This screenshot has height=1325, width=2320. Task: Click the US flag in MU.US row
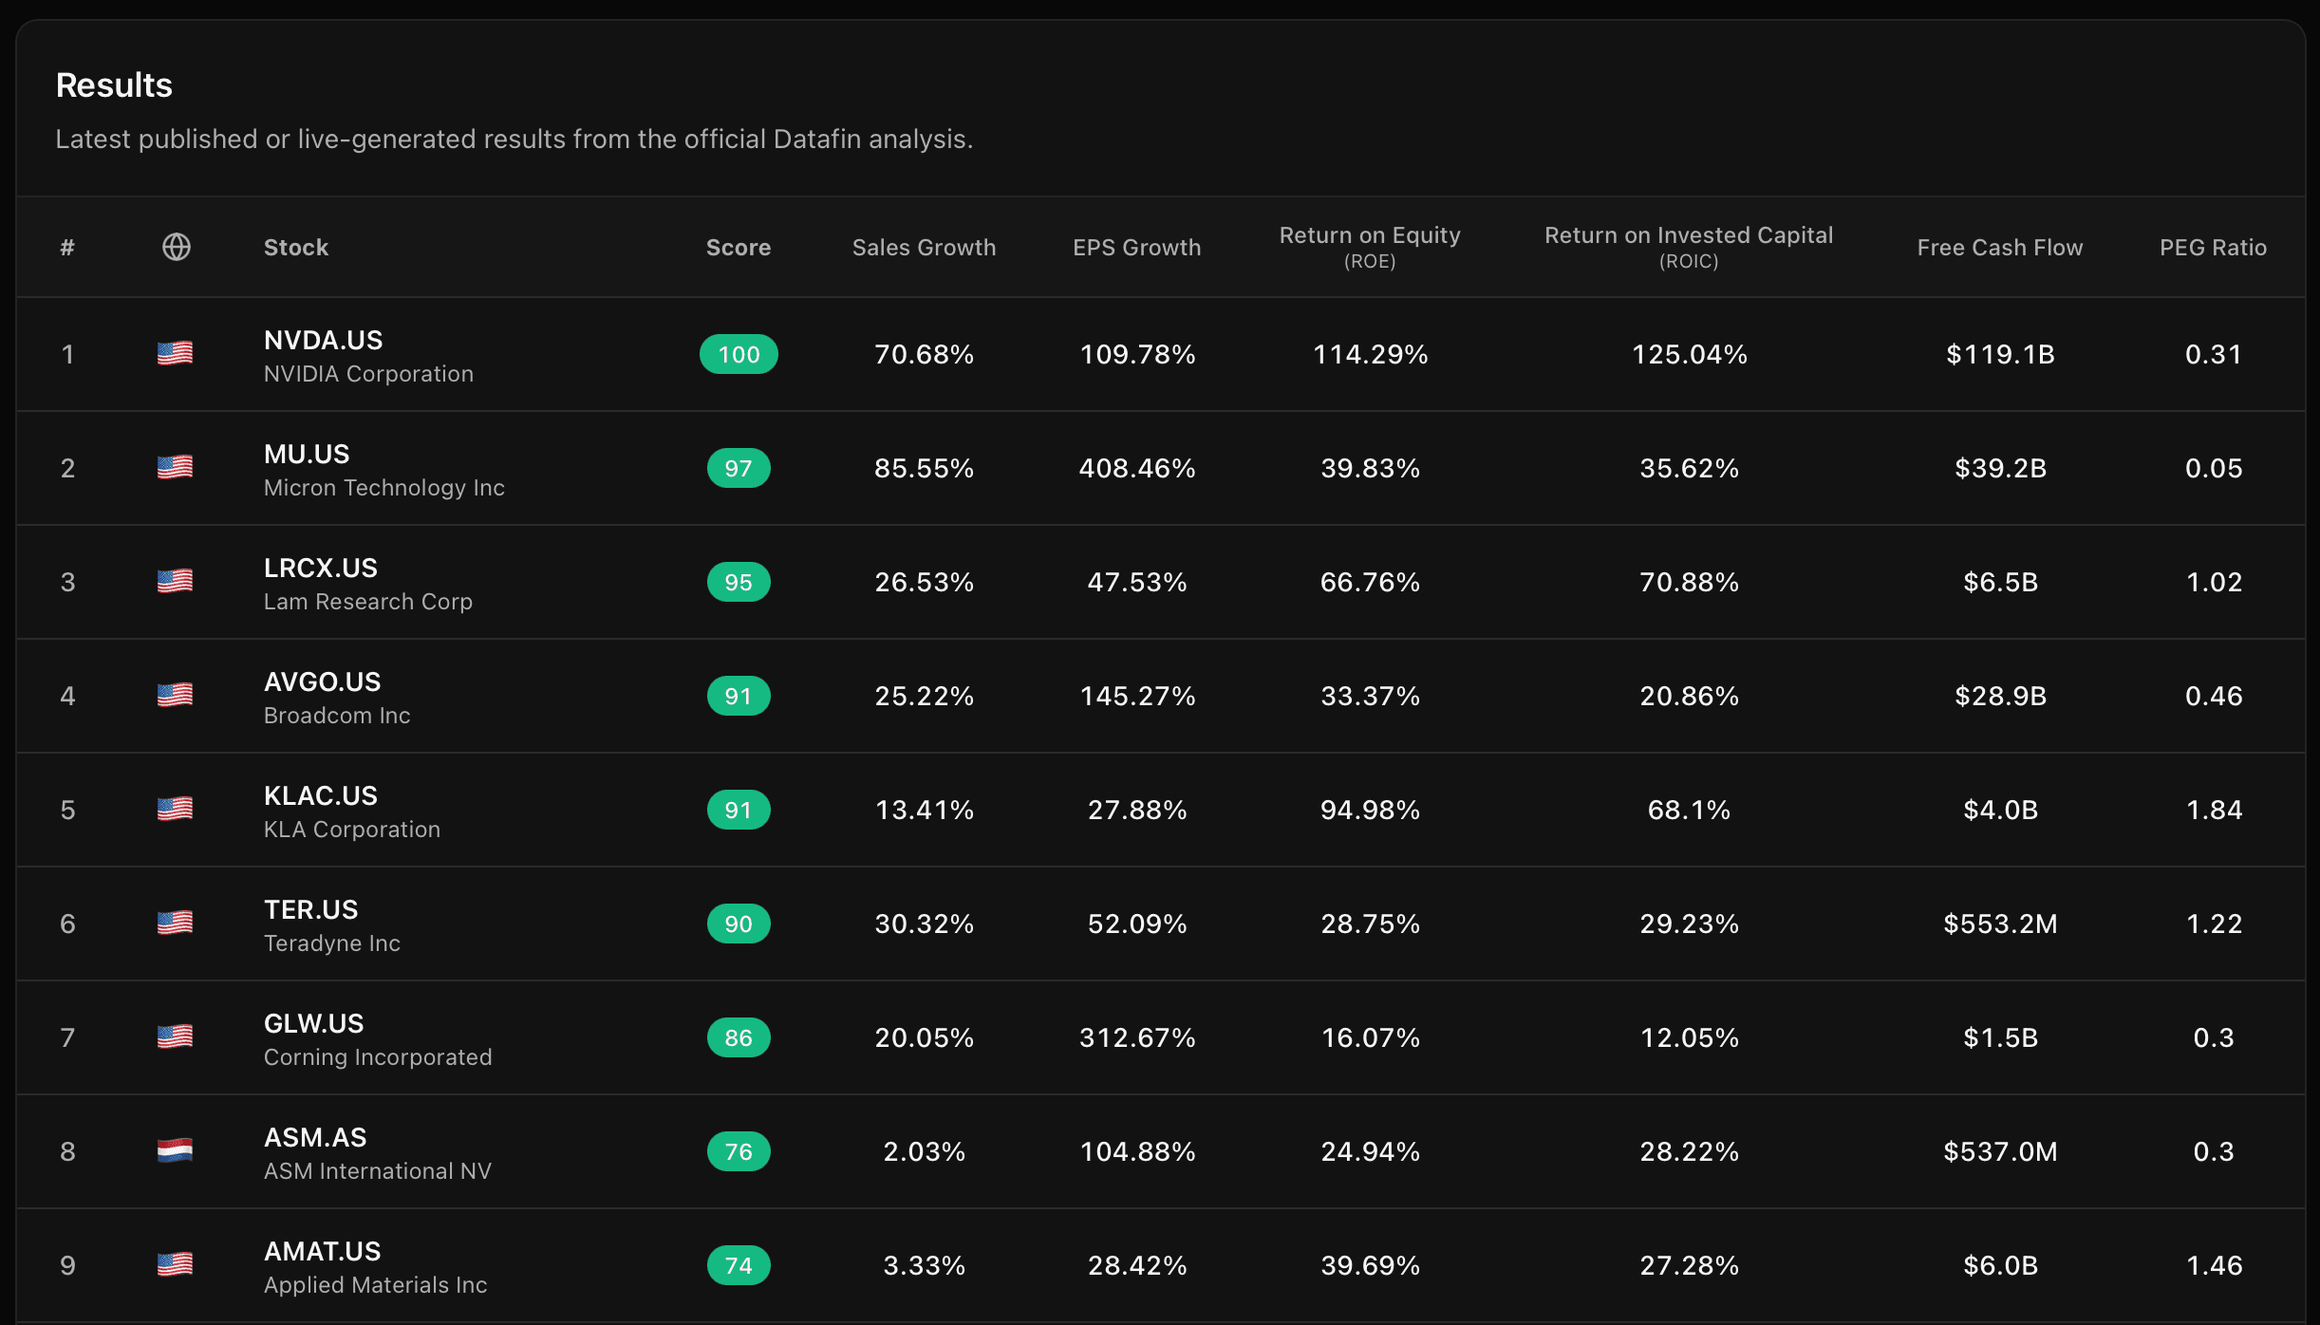pos(175,467)
